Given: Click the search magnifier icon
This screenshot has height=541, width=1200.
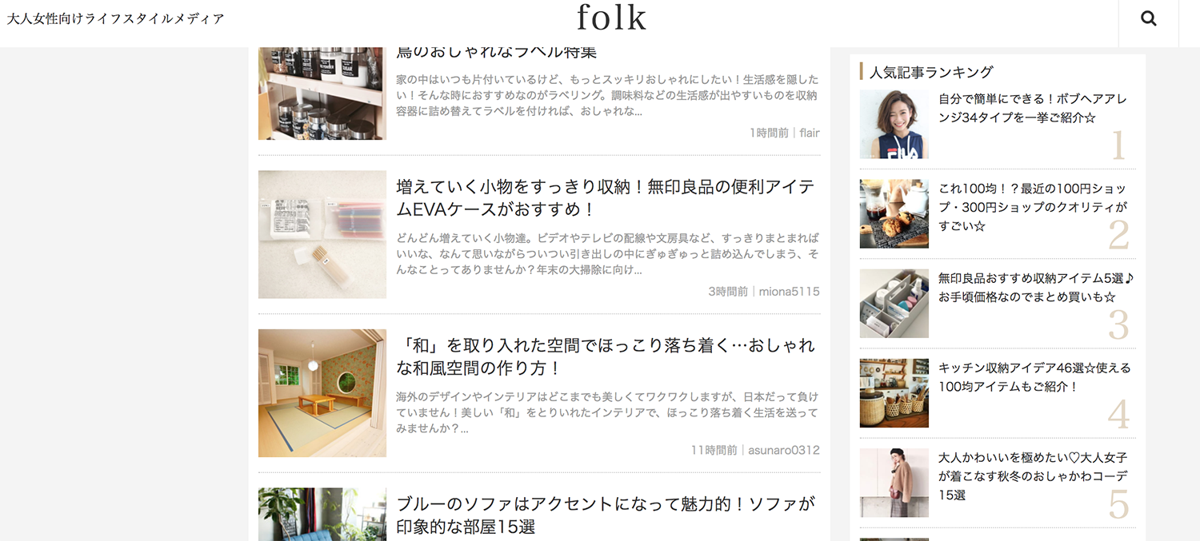Looking at the screenshot, I should point(1149,19).
